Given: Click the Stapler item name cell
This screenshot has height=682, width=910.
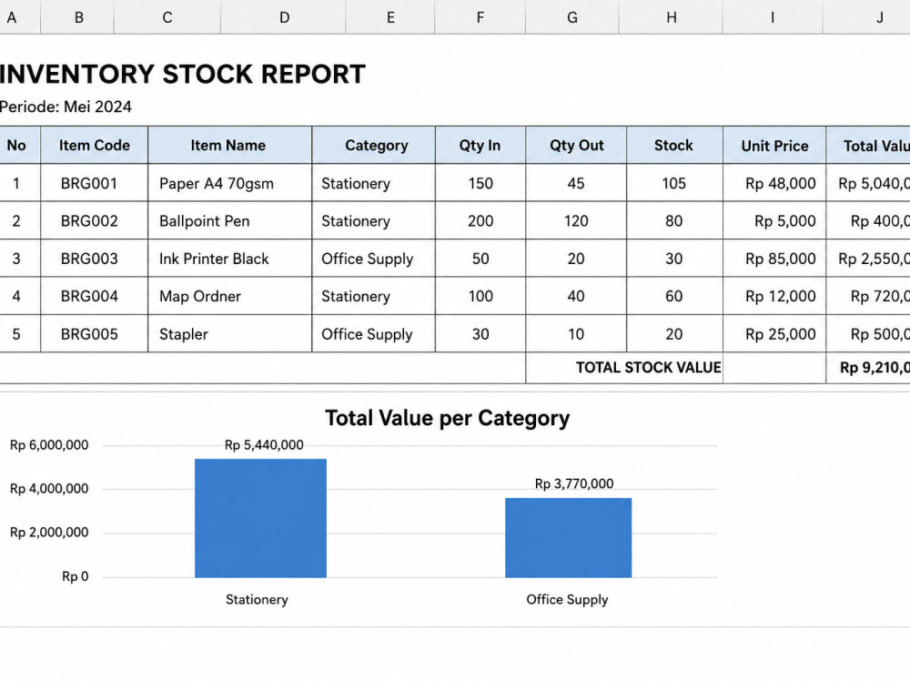Looking at the screenshot, I should point(230,334).
